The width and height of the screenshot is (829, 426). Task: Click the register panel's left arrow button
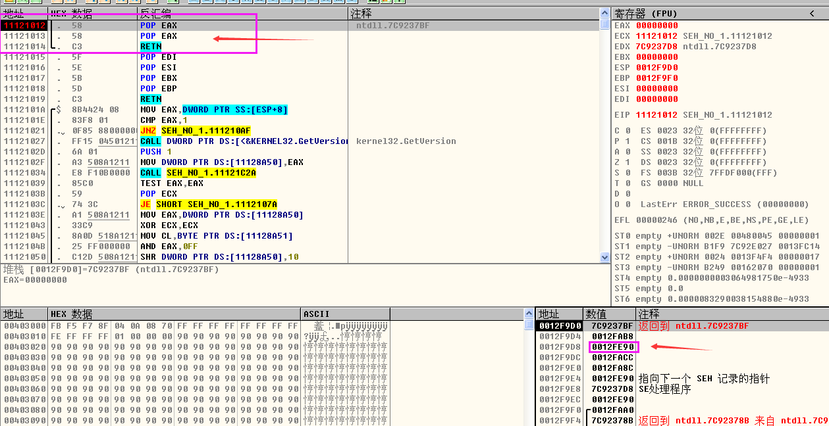pyautogui.click(x=811, y=14)
